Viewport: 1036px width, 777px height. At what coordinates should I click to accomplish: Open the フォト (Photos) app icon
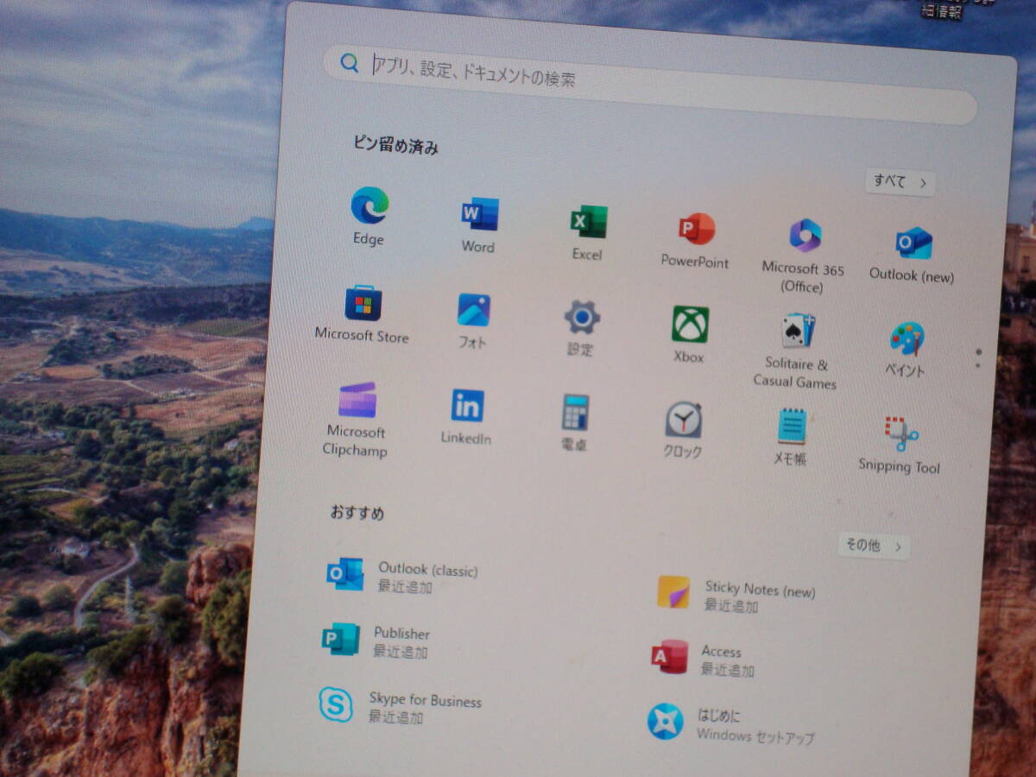click(473, 310)
